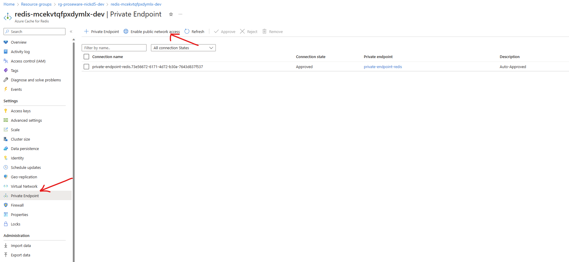
Task: Select all connections via header checkbox
Action: (x=86, y=57)
